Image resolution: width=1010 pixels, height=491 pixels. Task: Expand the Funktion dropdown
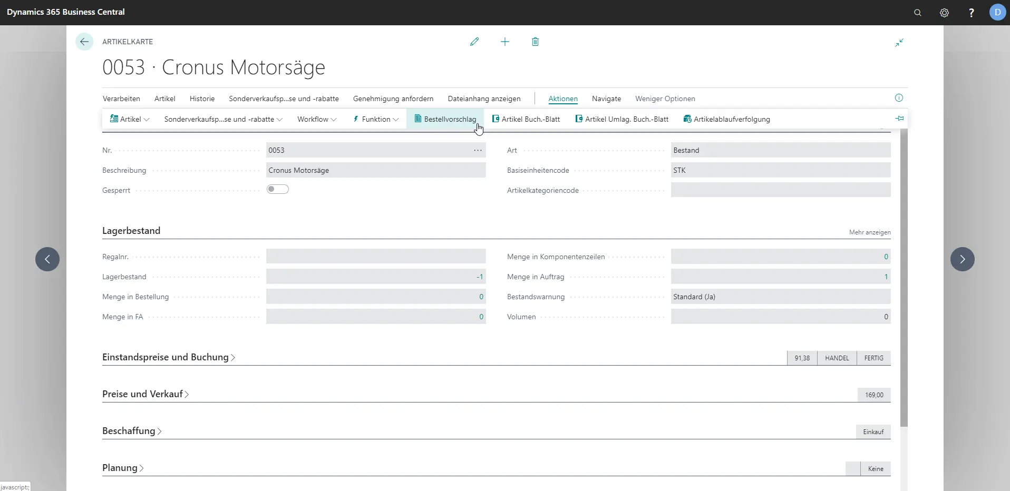(376, 119)
